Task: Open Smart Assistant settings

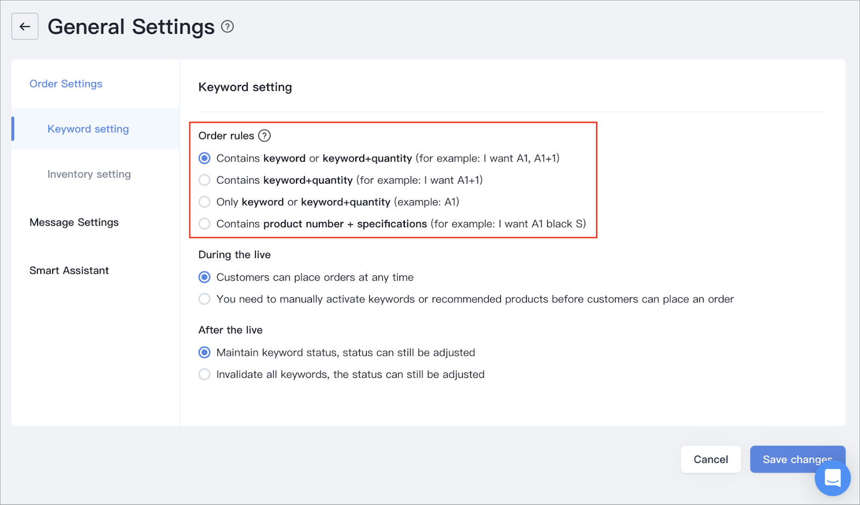Action: [69, 270]
